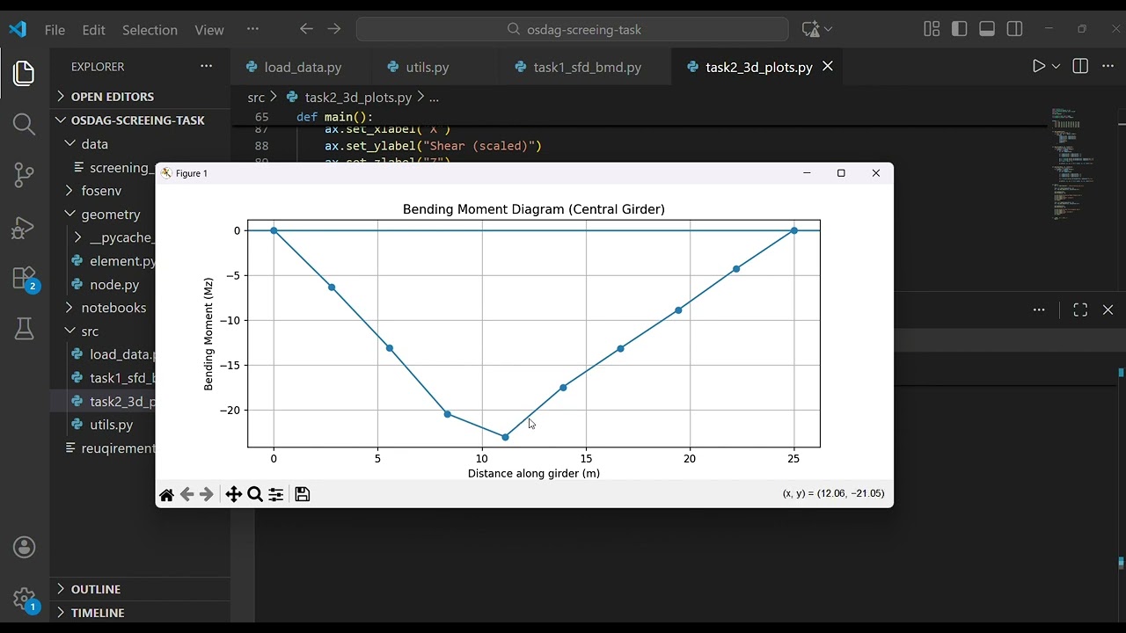Open editor More Actions ellipsis
The width and height of the screenshot is (1126, 633).
1108,67
